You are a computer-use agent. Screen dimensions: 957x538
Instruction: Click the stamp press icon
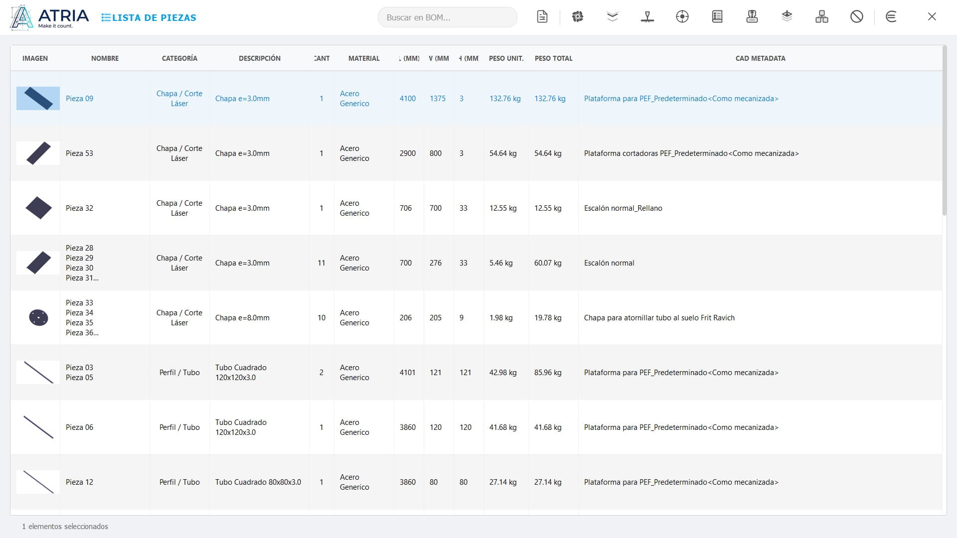tap(752, 17)
